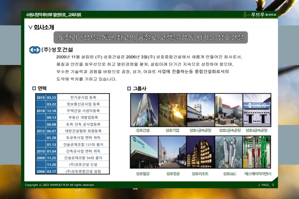Click the 2012 year cell
299x199 pixels.
[41, 131]
